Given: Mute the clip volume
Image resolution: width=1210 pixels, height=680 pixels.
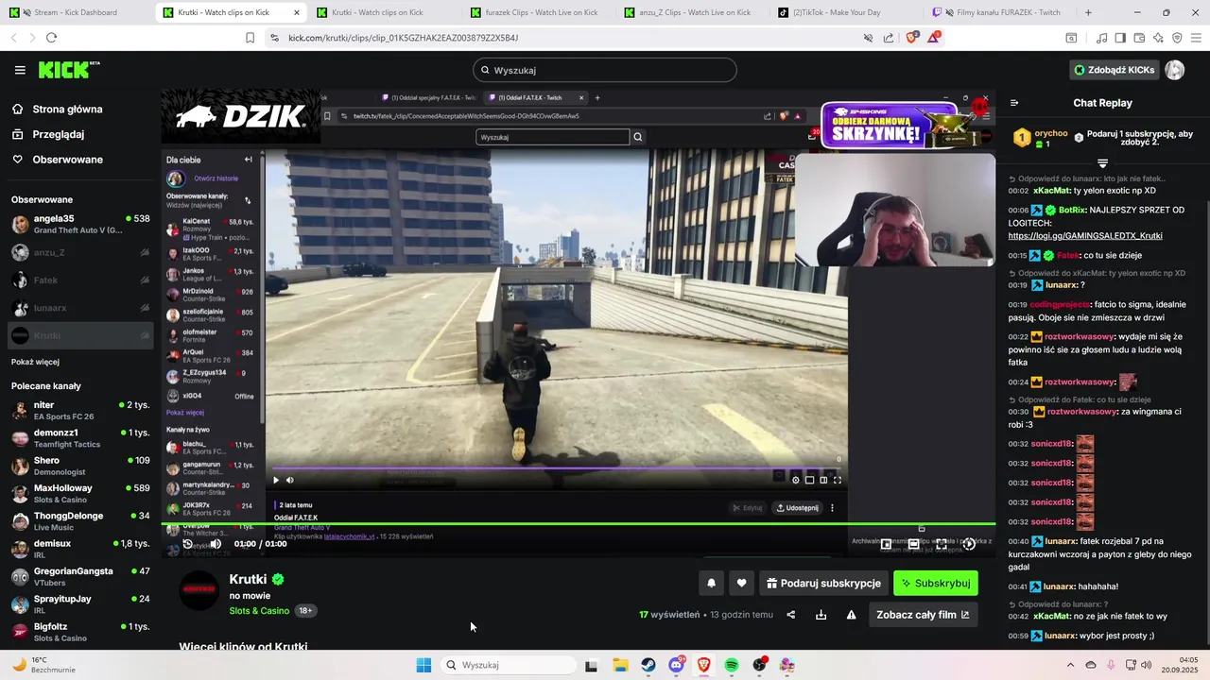Looking at the screenshot, I should tap(216, 544).
